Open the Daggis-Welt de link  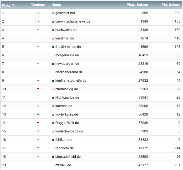[x=67, y=123]
